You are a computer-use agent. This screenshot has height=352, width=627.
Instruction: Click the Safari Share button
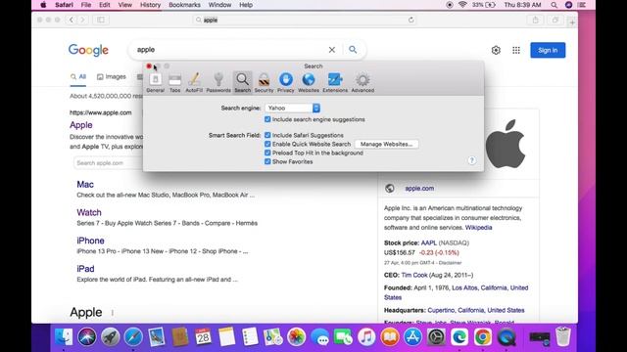click(536, 20)
